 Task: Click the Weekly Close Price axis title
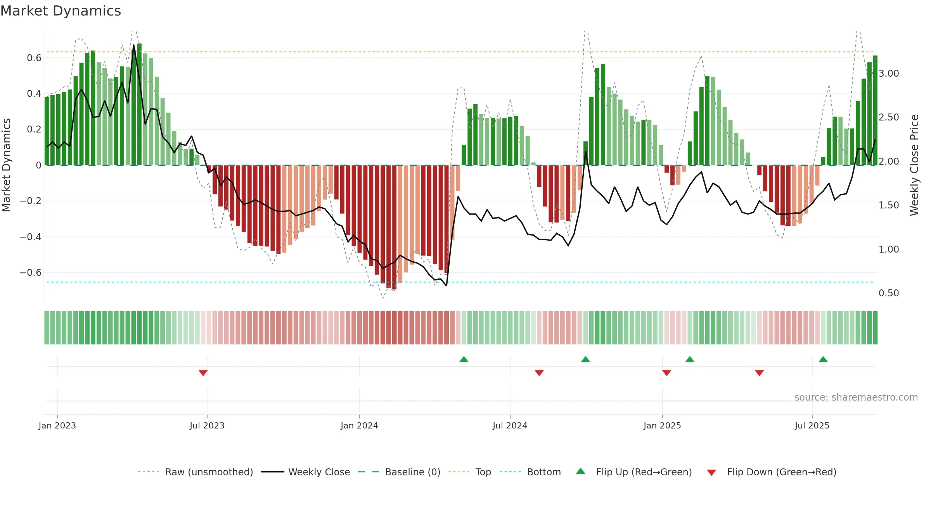[x=915, y=165]
